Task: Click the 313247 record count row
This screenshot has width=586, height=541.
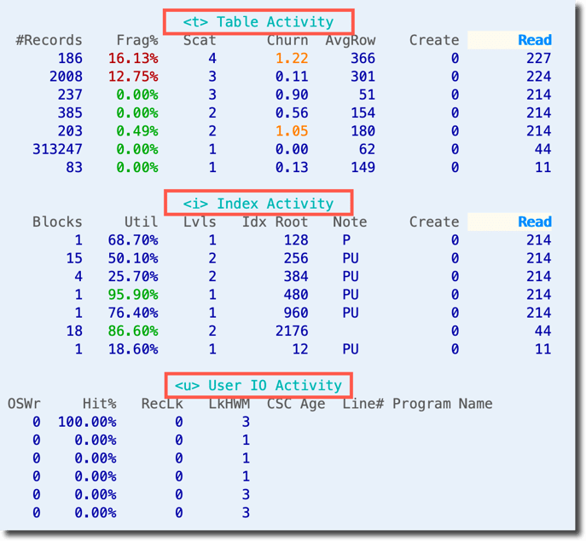Action: point(57,149)
